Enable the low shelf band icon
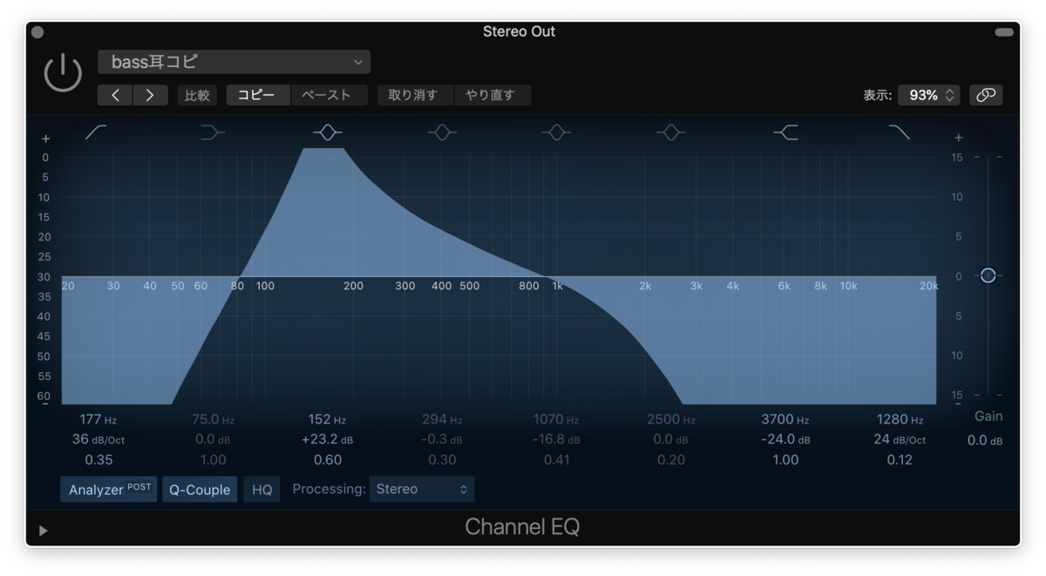 tap(213, 132)
